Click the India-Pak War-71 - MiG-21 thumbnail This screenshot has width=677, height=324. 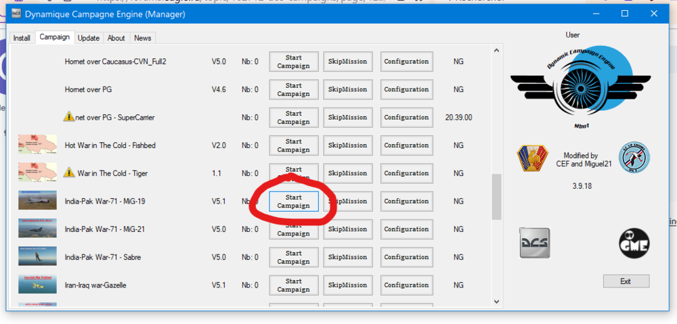pos(37,228)
